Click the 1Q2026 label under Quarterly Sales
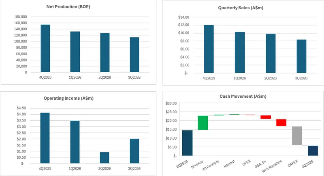 (x=240, y=78)
